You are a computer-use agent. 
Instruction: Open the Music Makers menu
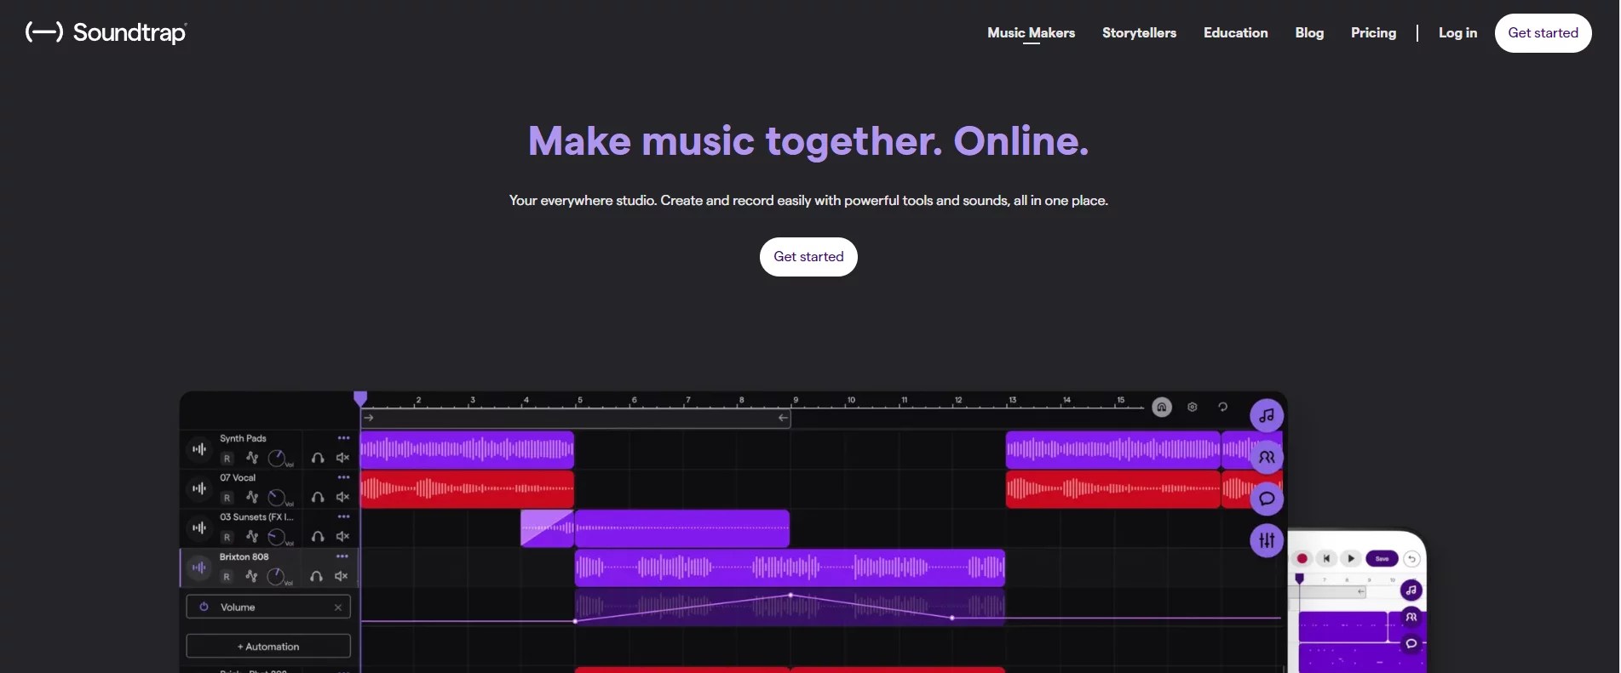pos(1031,32)
